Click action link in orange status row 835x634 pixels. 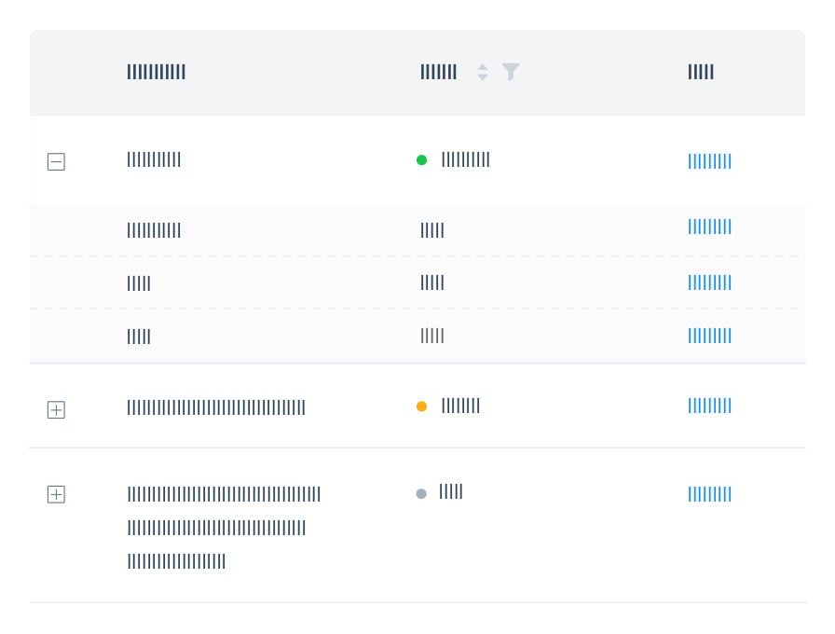pyautogui.click(x=709, y=406)
